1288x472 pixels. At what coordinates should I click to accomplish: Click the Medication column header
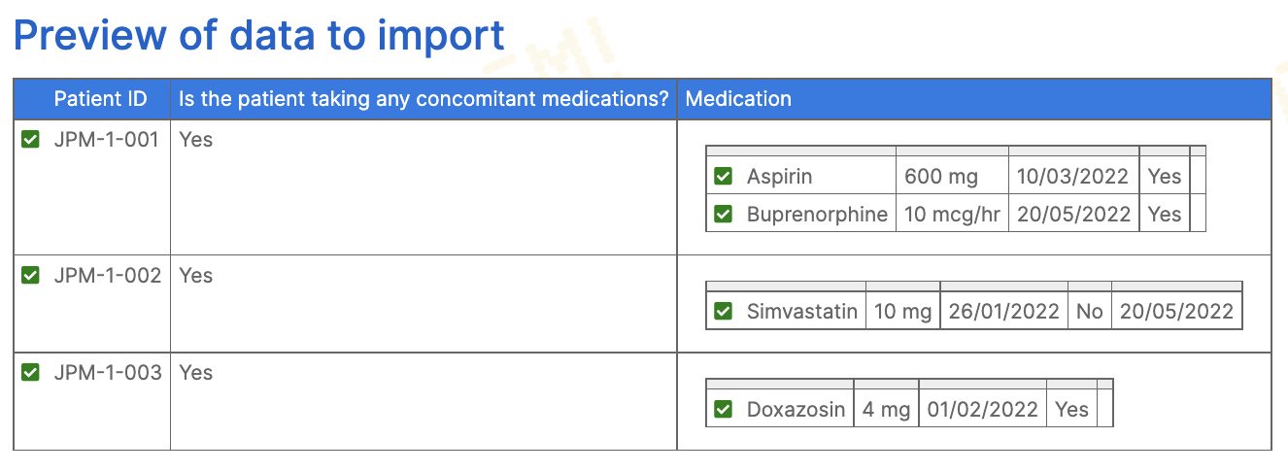(738, 99)
